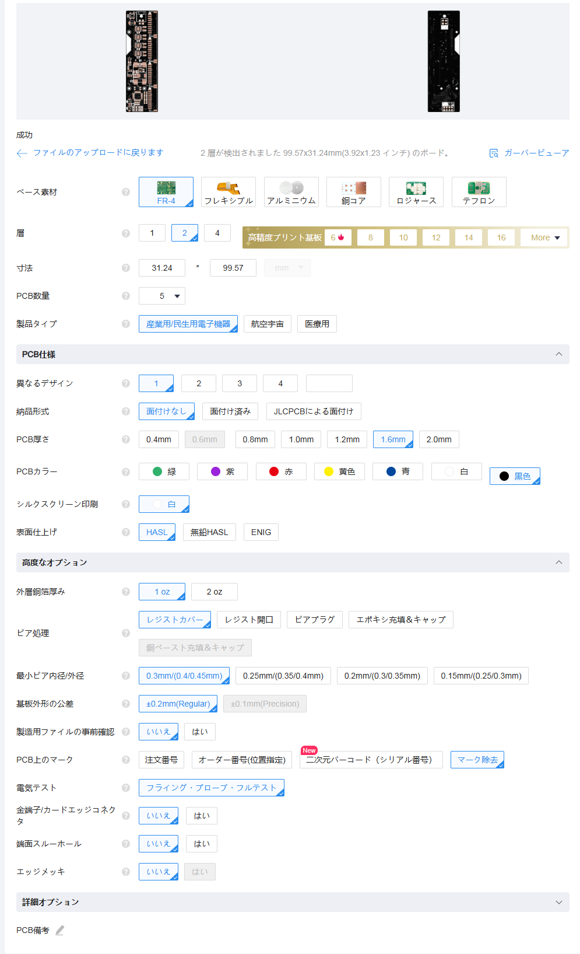Screen dimensions: 580x954
Task: Select 医療用 product type
Action: pos(317,324)
